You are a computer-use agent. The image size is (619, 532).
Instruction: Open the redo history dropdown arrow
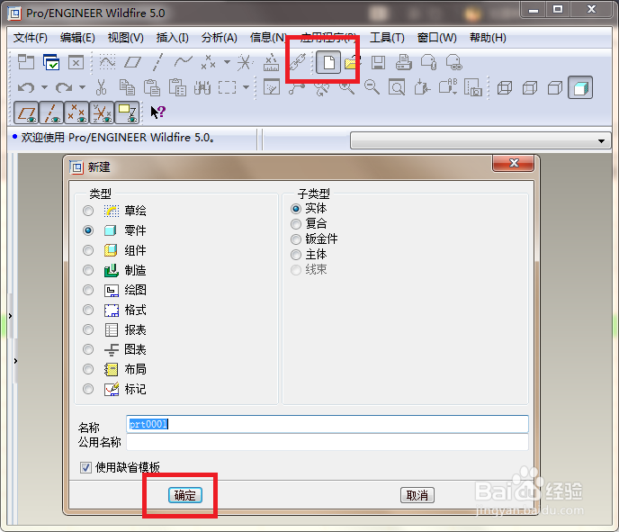pyautogui.click(x=82, y=87)
